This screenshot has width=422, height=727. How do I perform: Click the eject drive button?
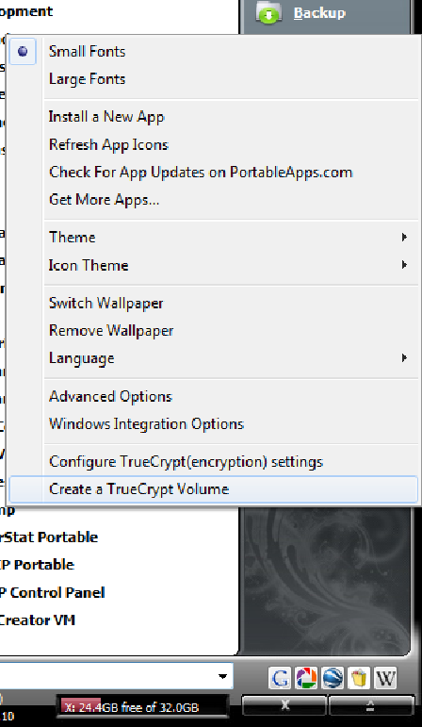(x=370, y=706)
